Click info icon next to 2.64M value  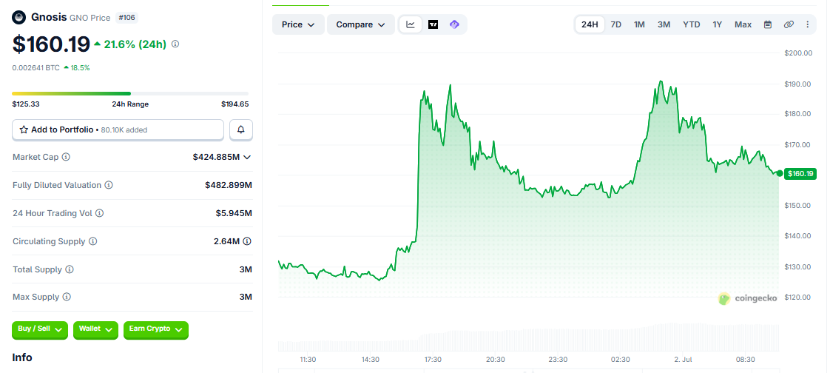(246, 241)
